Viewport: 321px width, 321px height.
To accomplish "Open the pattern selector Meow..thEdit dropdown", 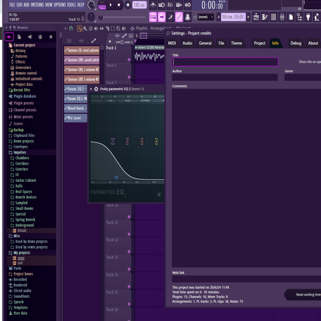I will click(233, 17).
